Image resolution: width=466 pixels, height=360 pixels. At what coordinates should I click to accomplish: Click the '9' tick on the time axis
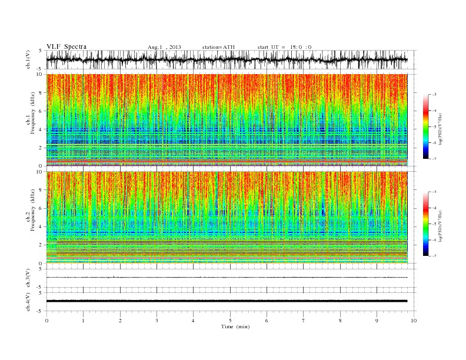coord(377,321)
